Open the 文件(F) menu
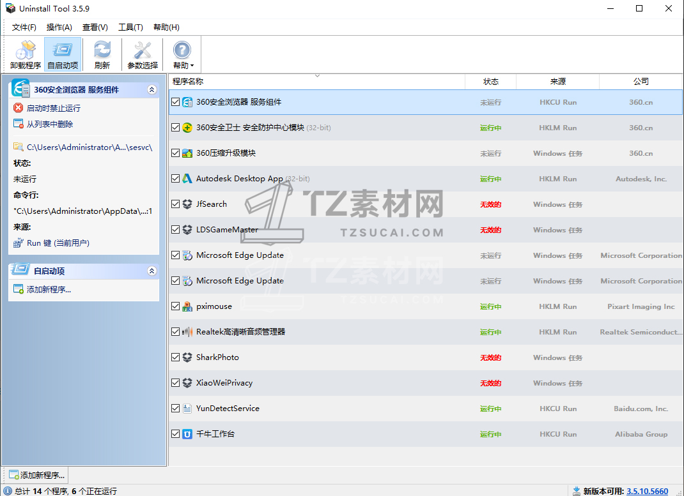Viewport: 684px width, 496px height. [x=24, y=27]
